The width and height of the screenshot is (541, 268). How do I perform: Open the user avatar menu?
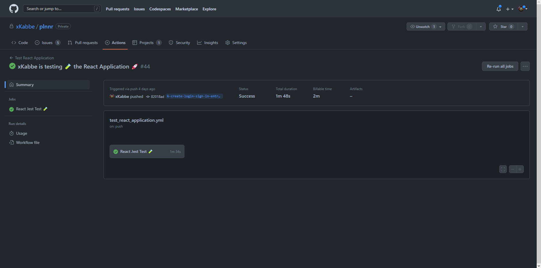click(x=523, y=9)
